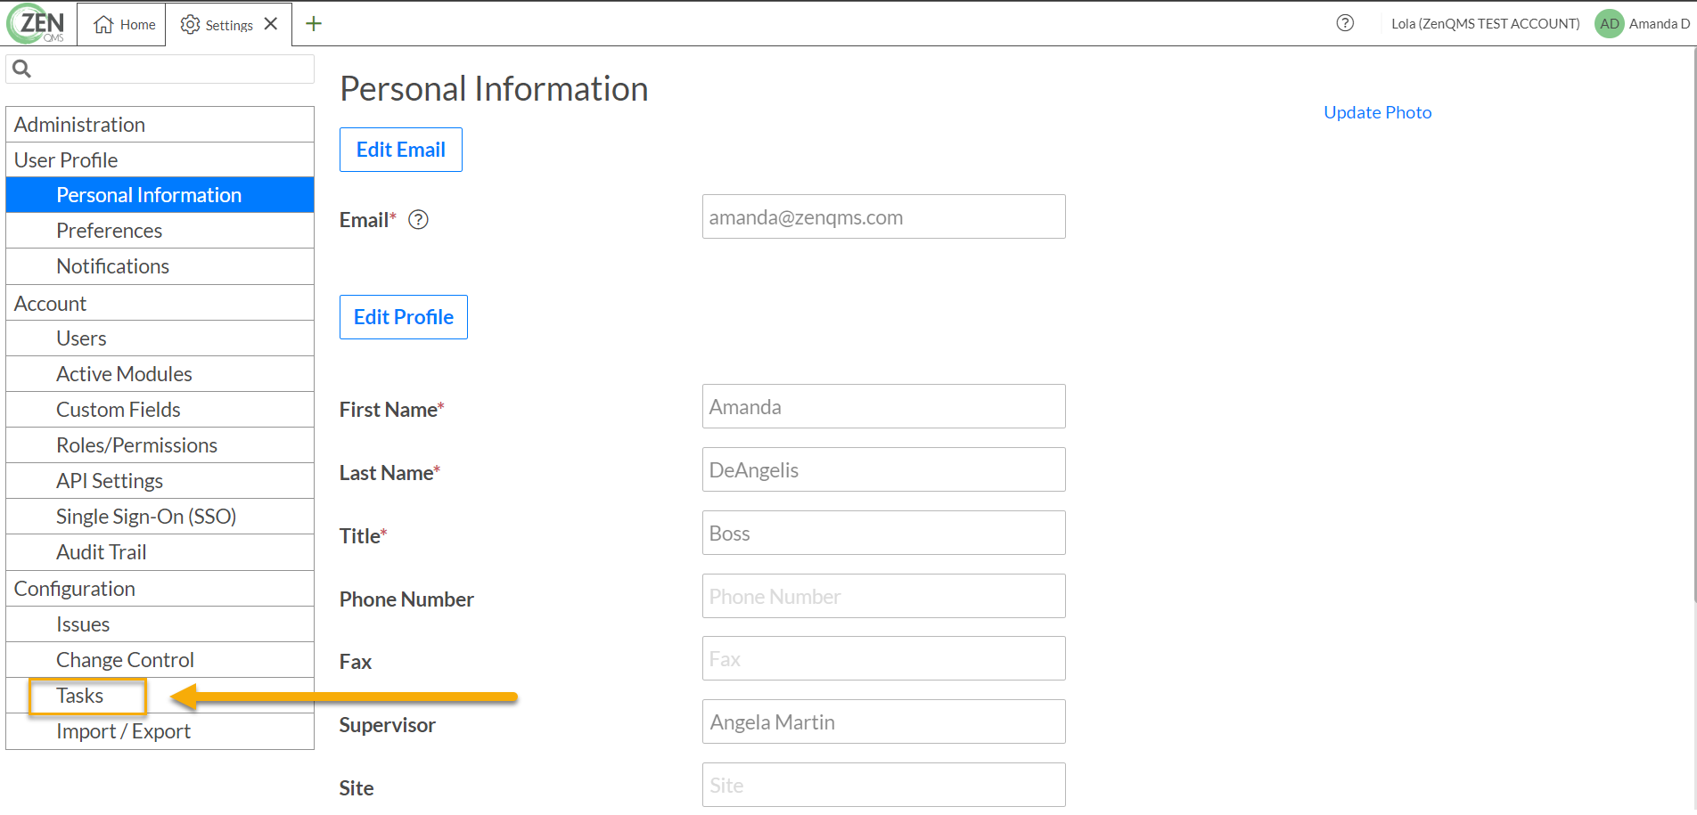
Task: Go to Audit Trail settings
Action: click(x=101, y=552)
